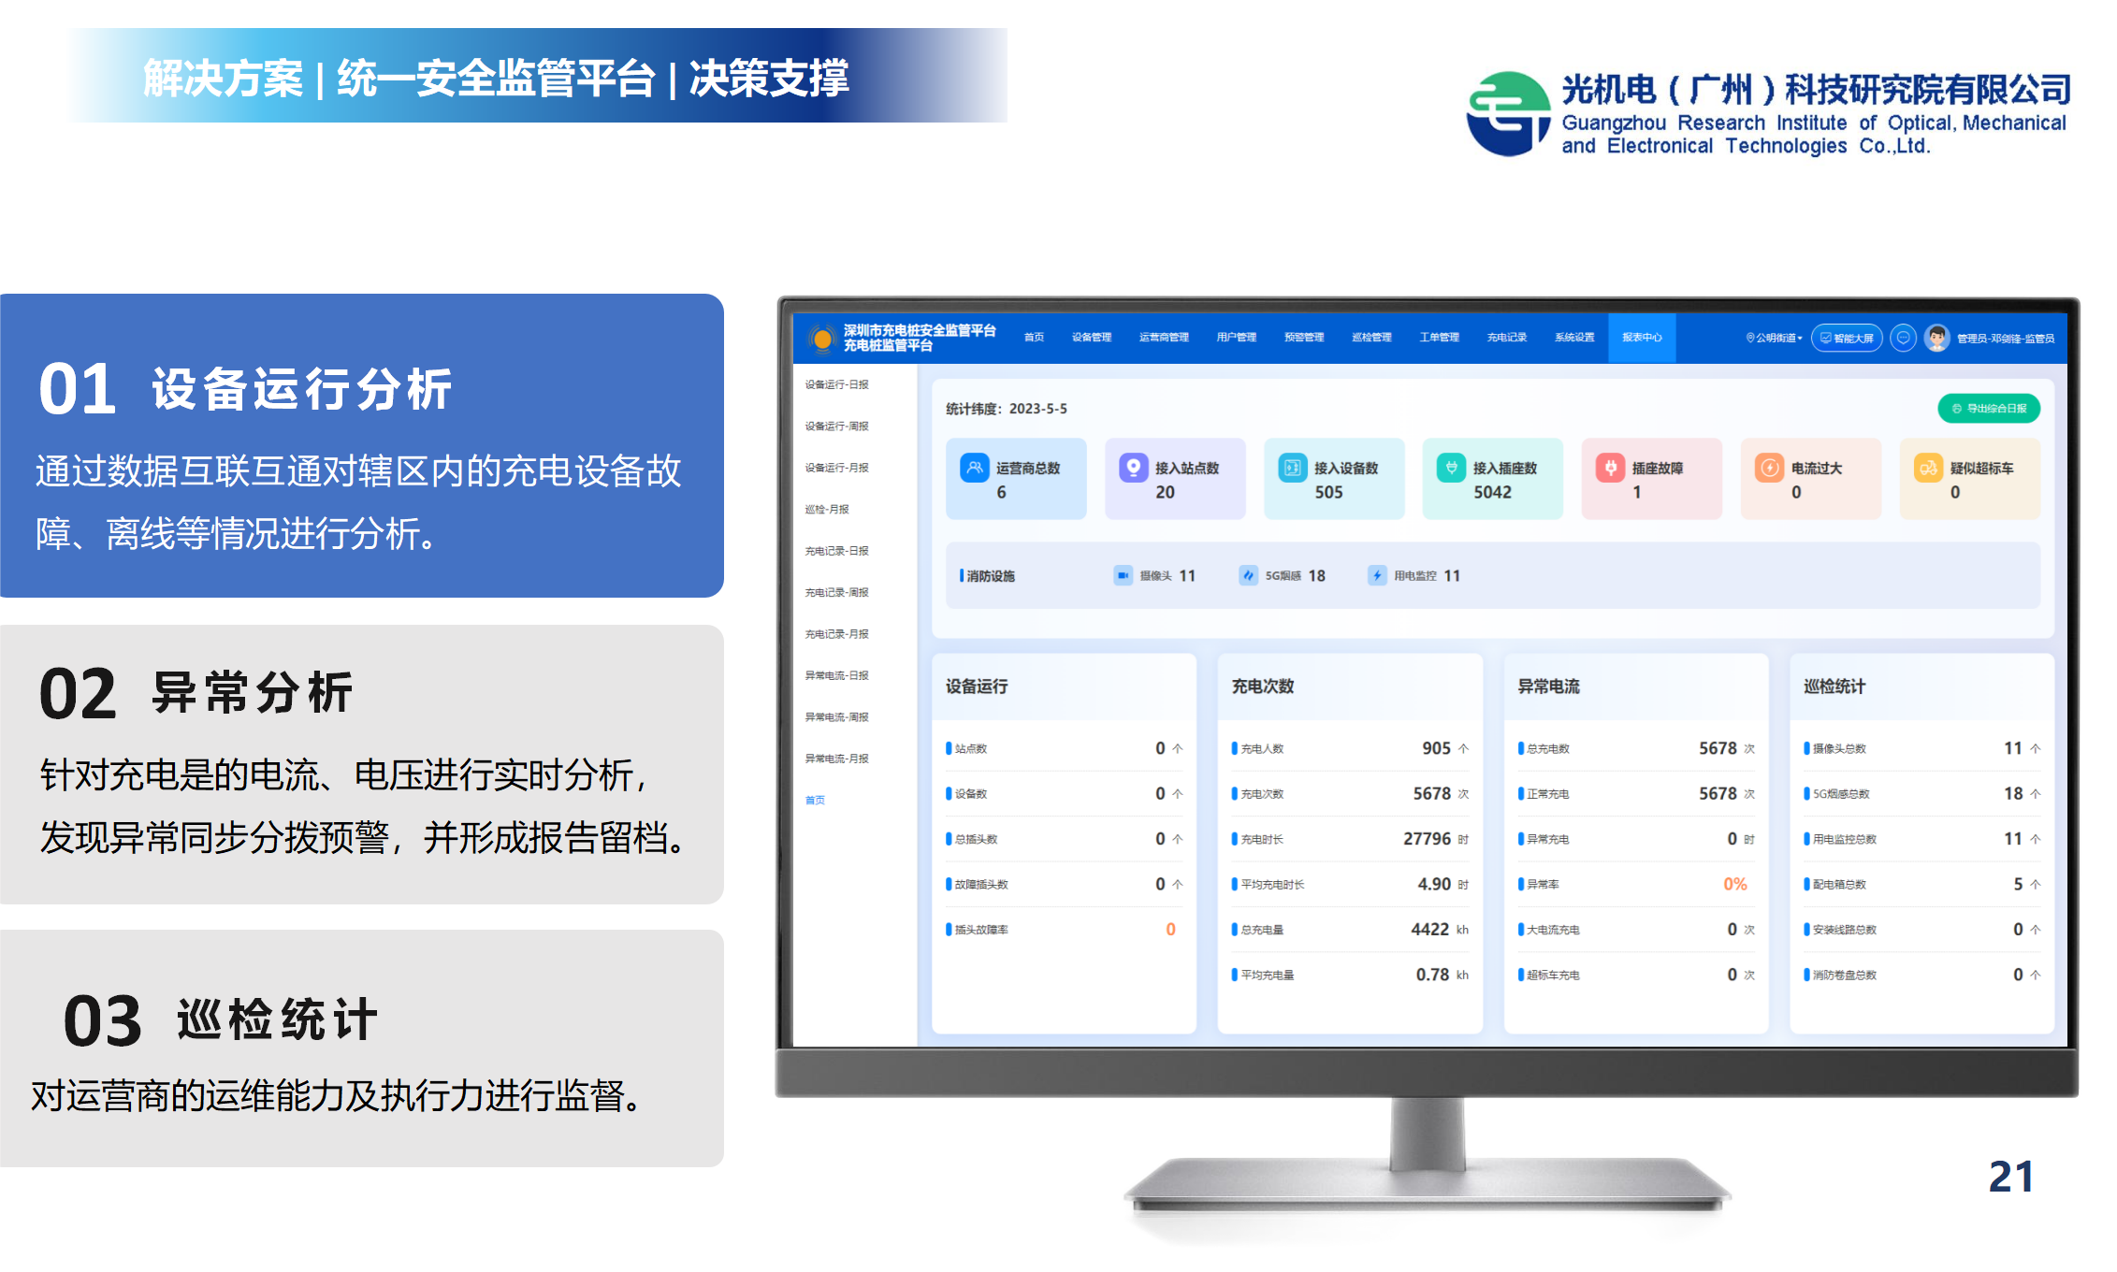Click the yellow 疑似超标车 vehicle icon

click(x=1928, y=468)
